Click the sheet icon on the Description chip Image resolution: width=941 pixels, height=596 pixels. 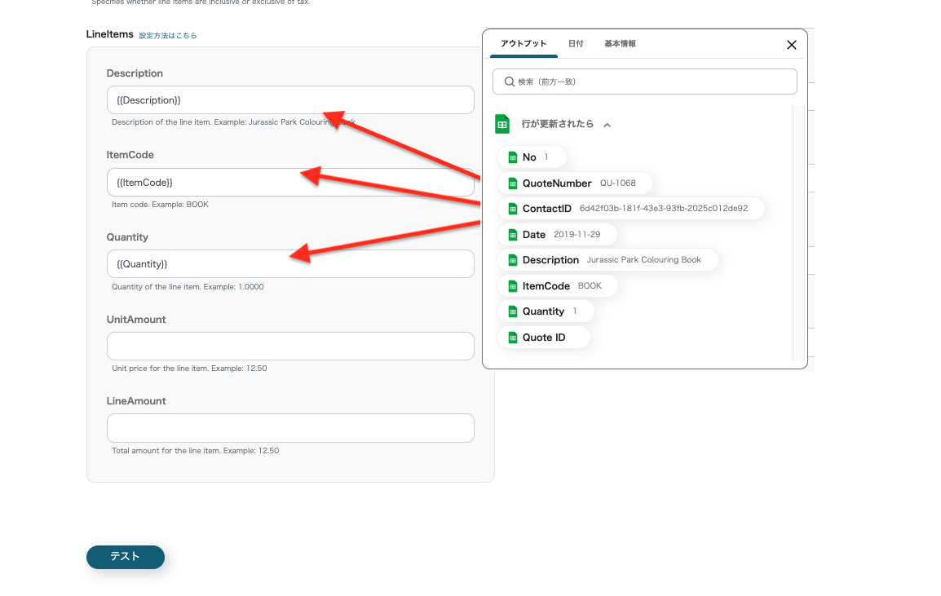click(x=513, y=260)
